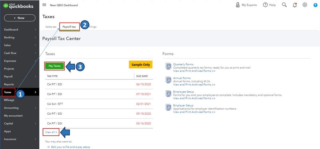
Task: Open the settings gear icon
Action: click(305, 5)
